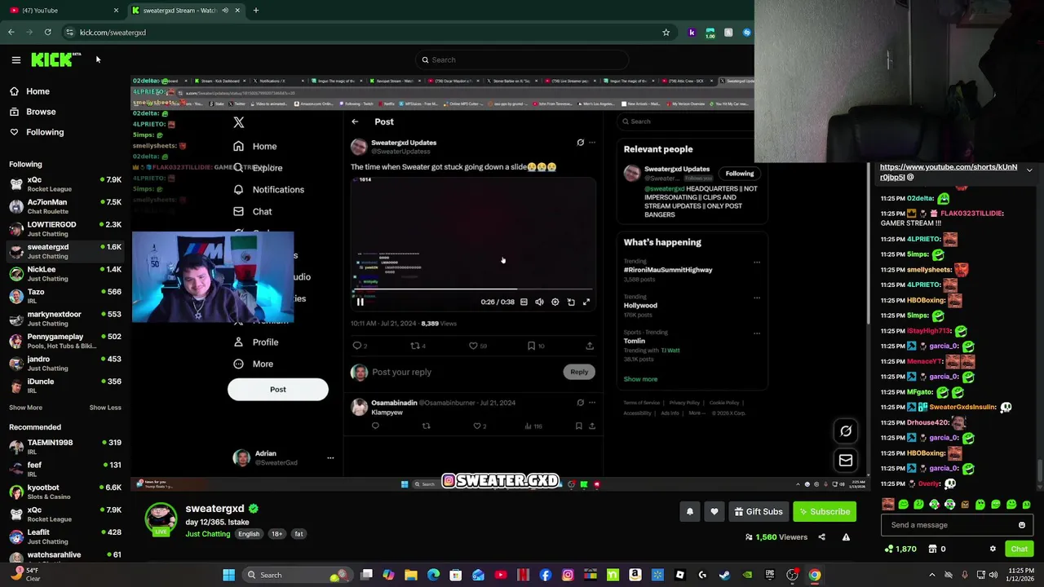Screen dimensions: 1044x587
Task: Open the channel shop icon
Action: [x=932, y=549]
